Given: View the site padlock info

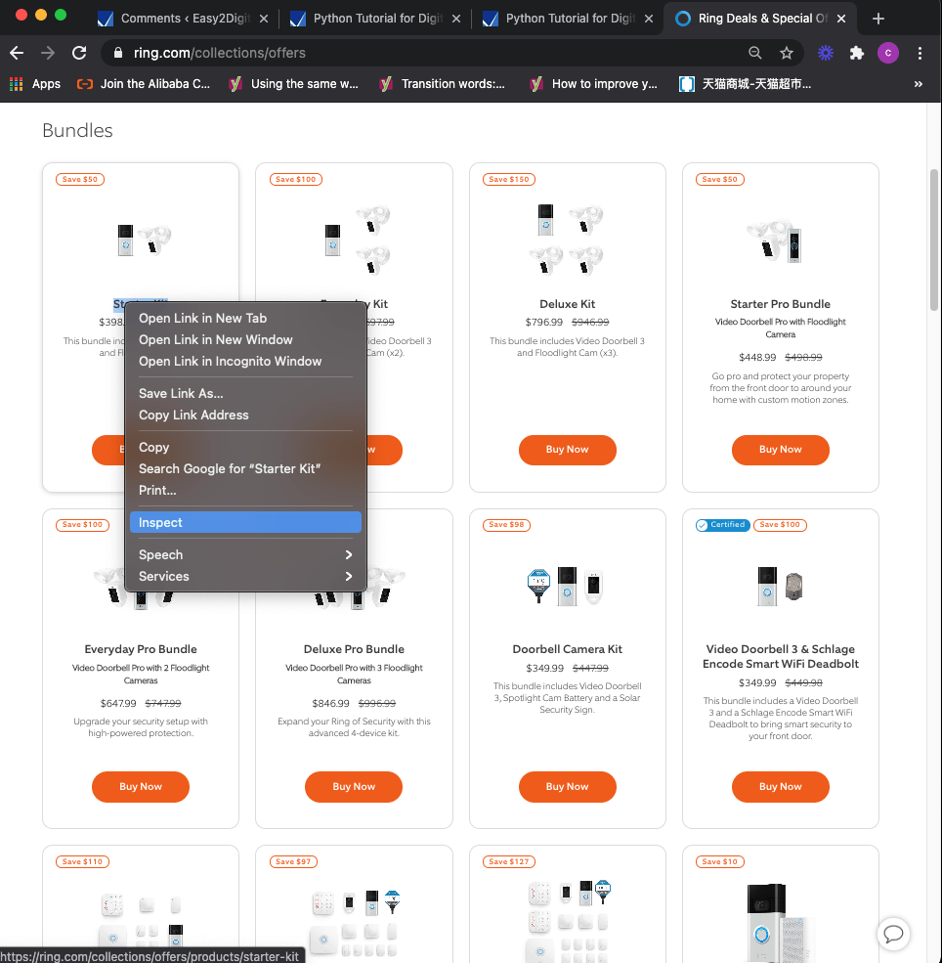Looking at the screenshot, I should click(118, 53).
